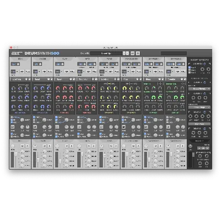Click the Kick filter type button
This screenshot has height=221, width=221.
point(13,127)
